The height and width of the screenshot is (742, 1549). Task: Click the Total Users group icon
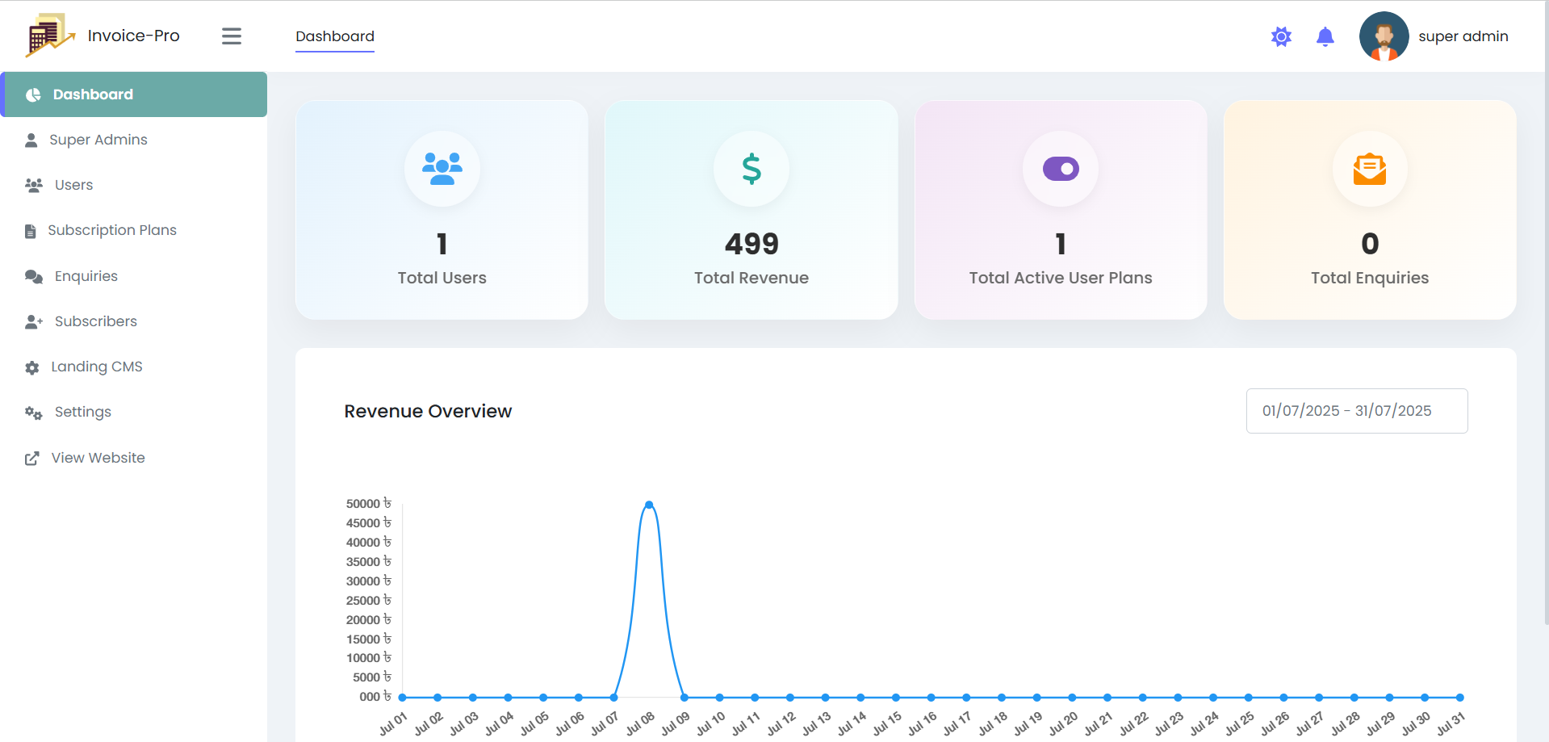(442, 169)
